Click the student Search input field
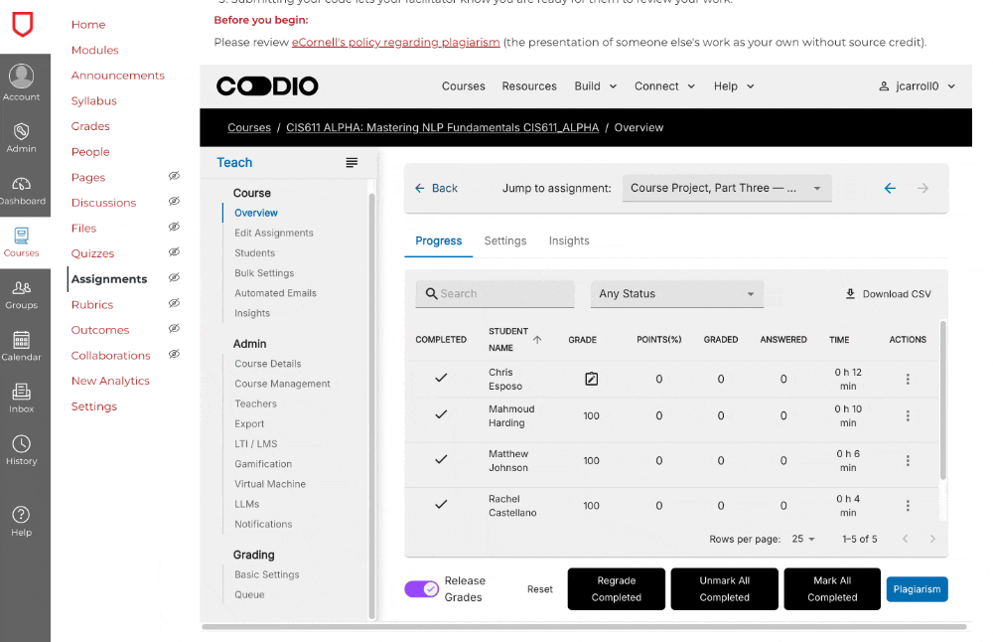The height and width of the screenshot is (642, 993). [495, 294]
